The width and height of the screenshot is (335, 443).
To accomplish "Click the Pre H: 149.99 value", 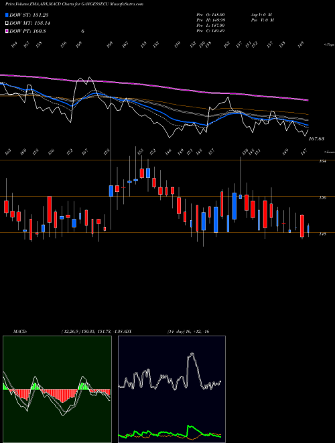I will [210, 20].
